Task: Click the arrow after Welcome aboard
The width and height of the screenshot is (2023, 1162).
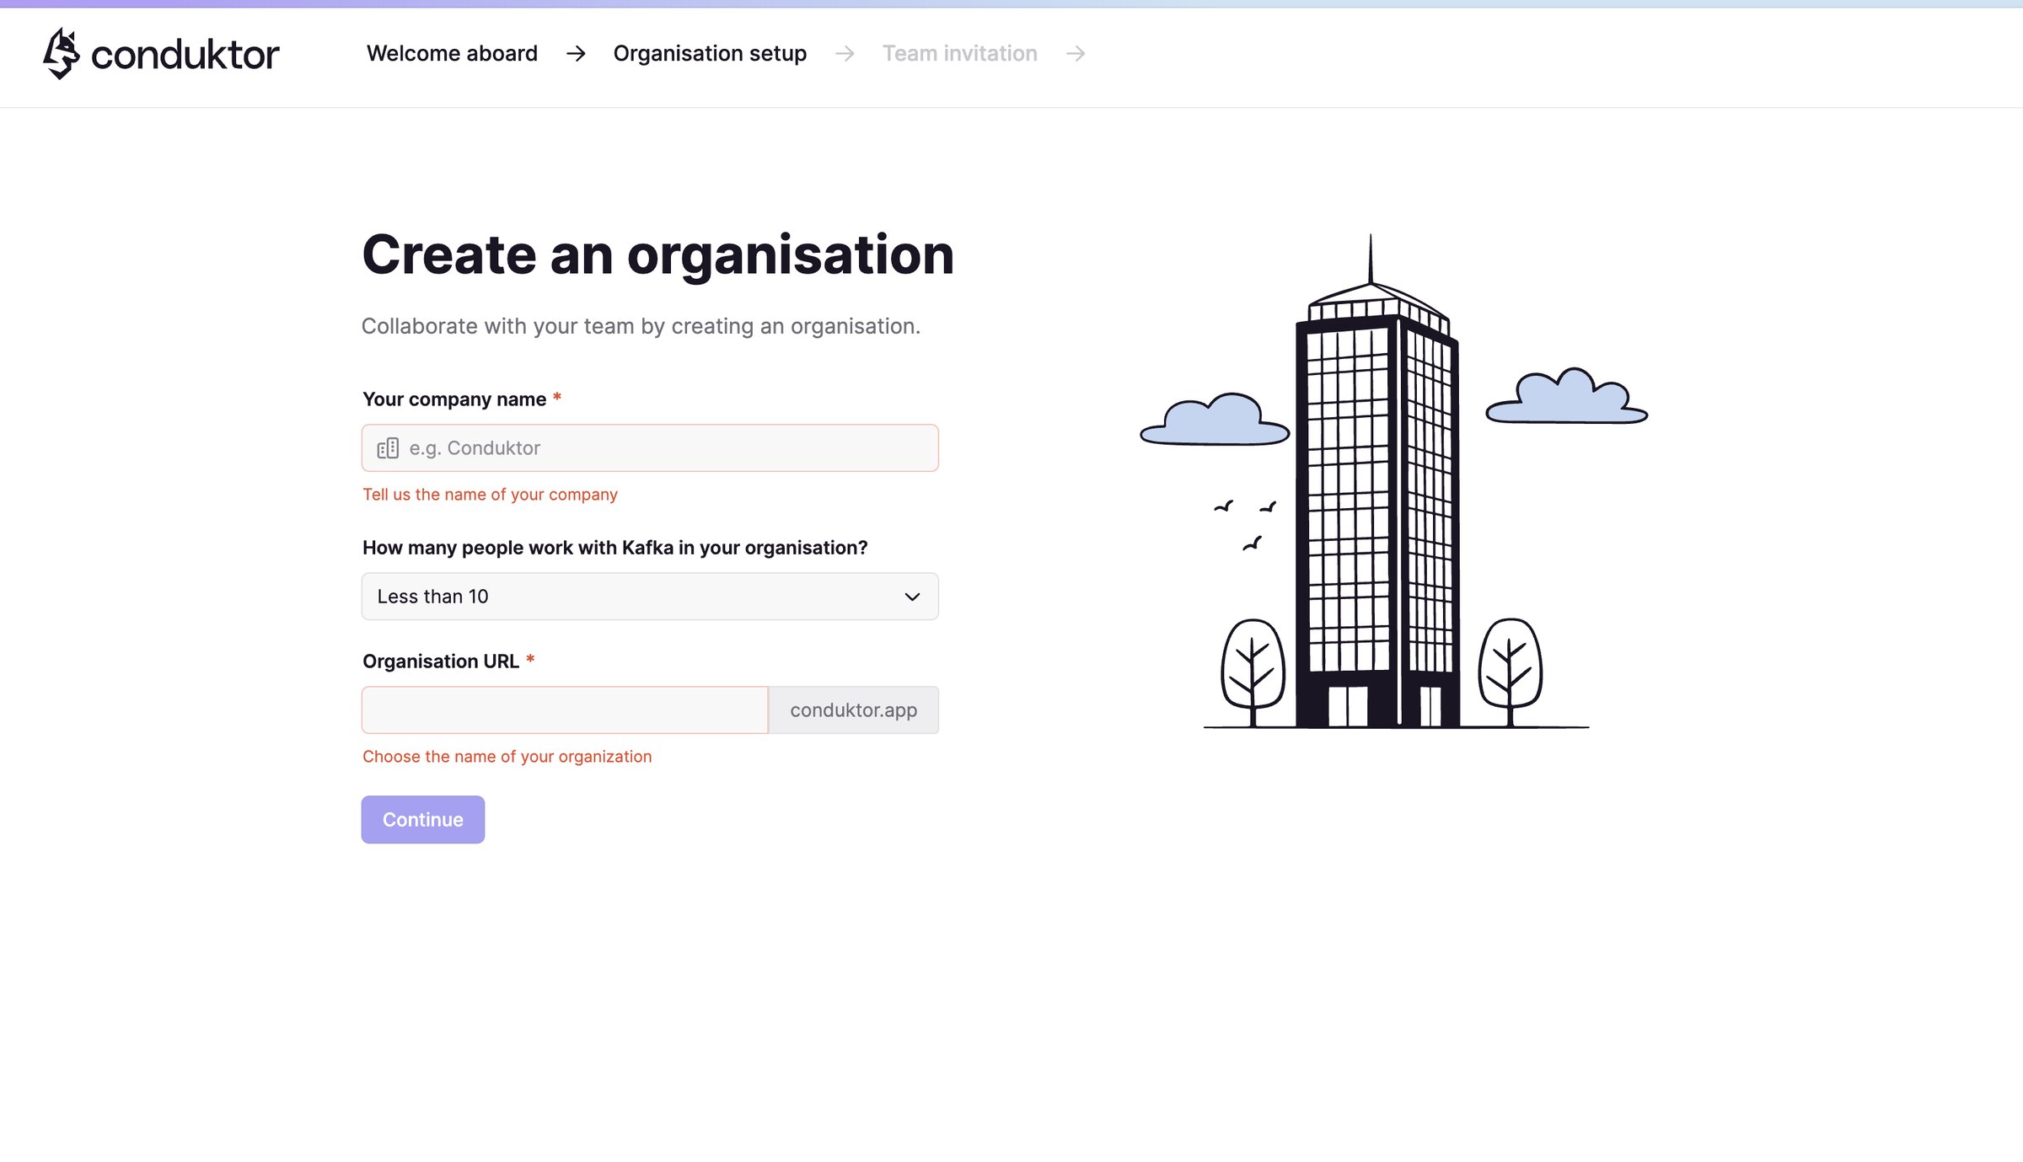Action: [x=576, y=54]
